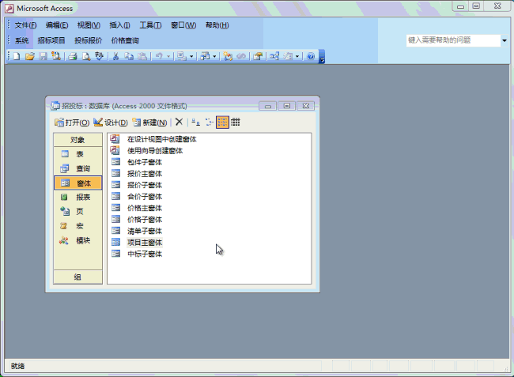Click 打开(O) button in database window

pyautogui.click(x=72, y=123)
